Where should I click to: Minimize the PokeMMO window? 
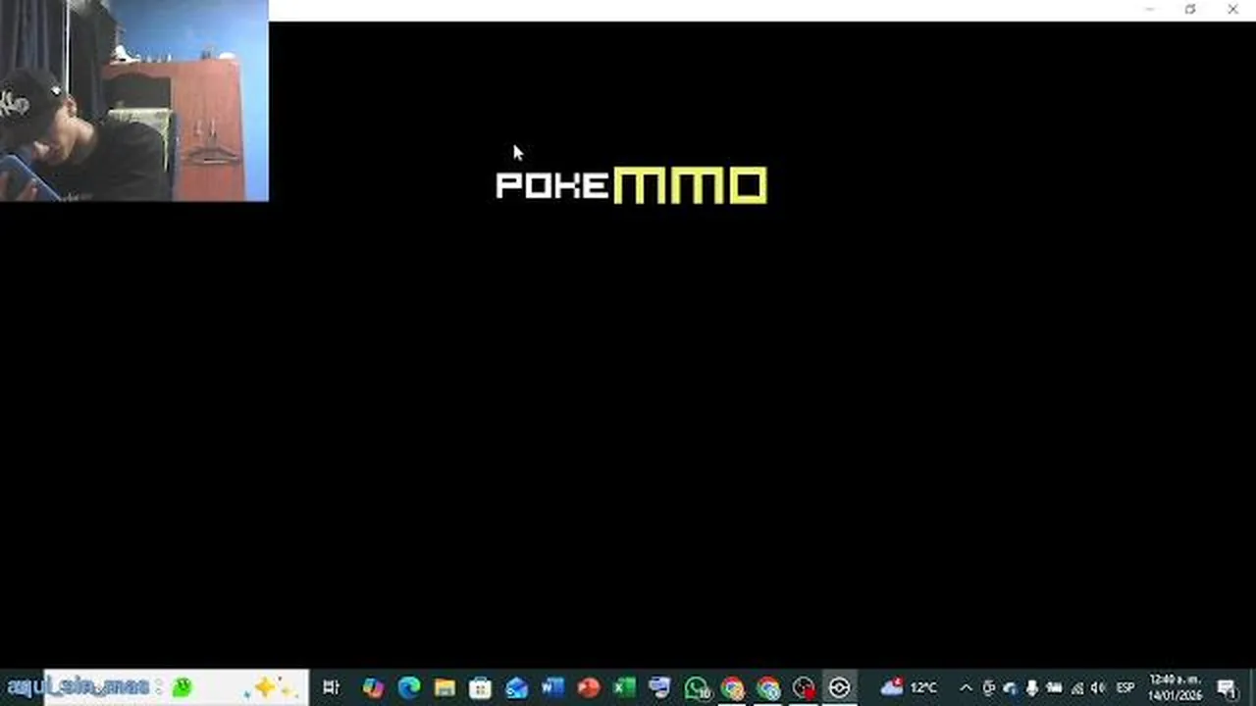tap(1149, 9)
